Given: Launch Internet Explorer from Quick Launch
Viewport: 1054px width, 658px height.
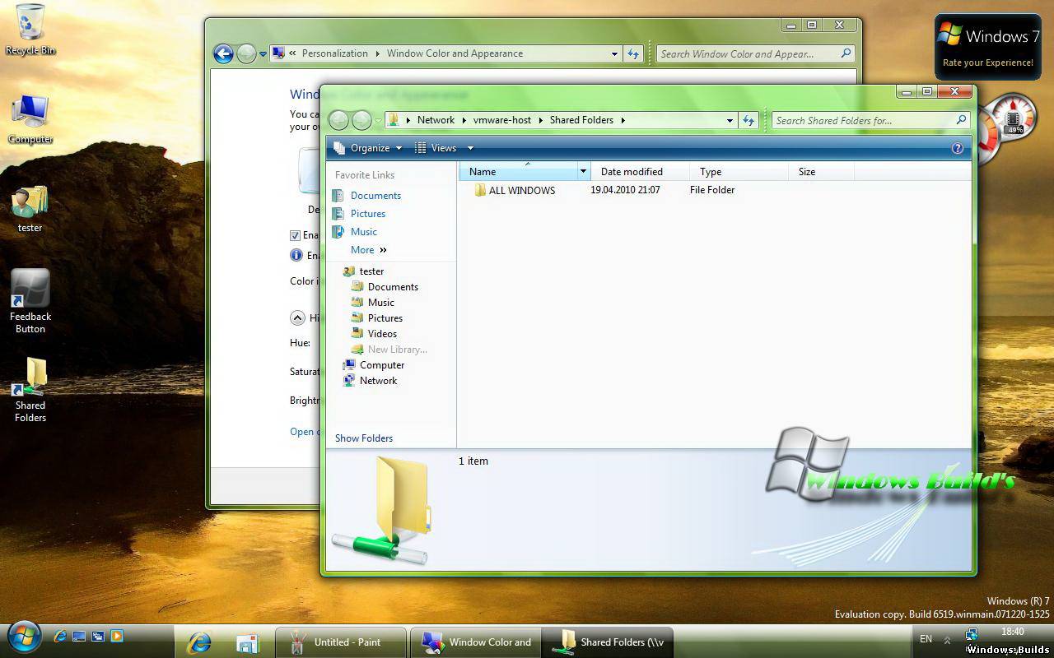Looking at the screenshot, I should (x=60, y=636).
